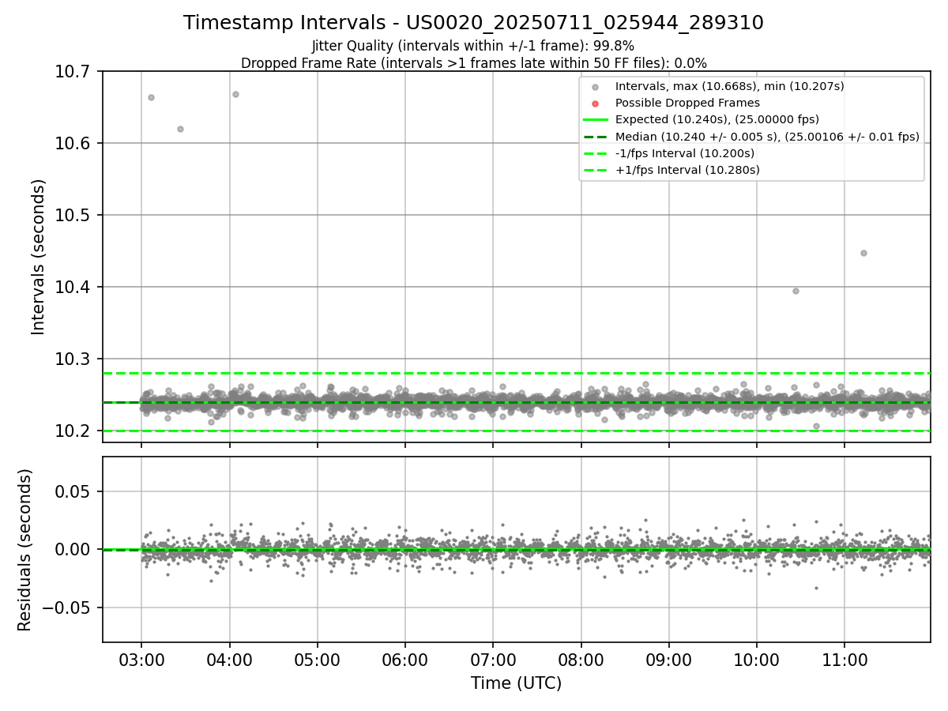Click the 'Time (UTC)' x-axis label

tap(516, 683)
